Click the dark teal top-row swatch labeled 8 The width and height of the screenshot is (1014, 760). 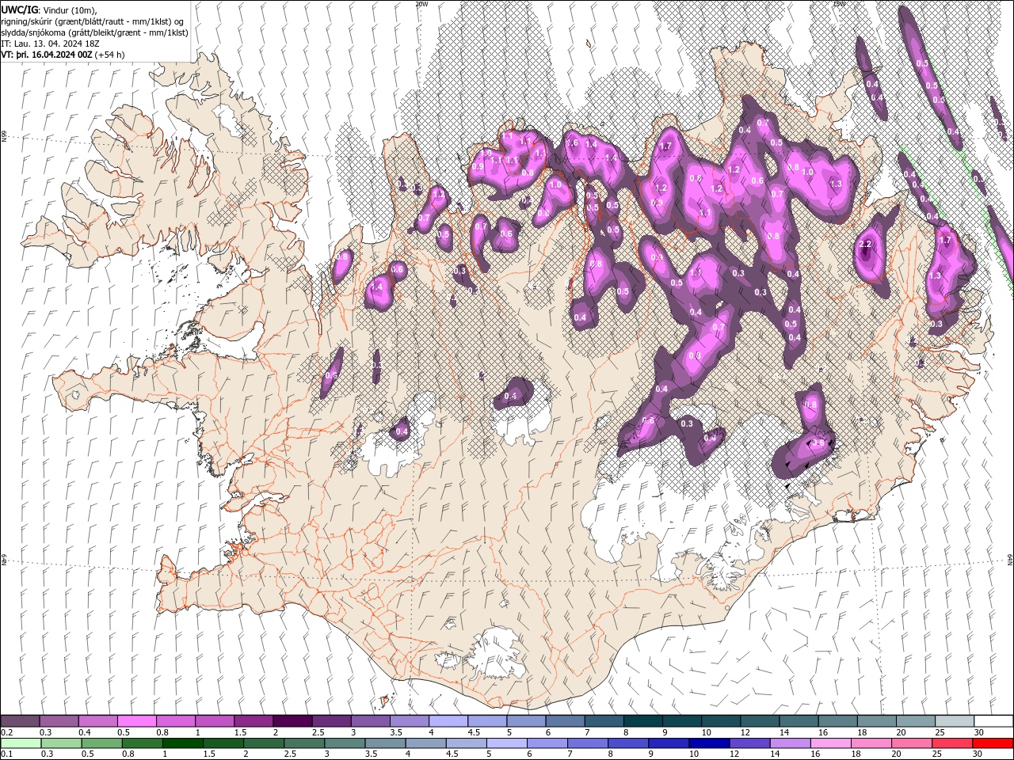click(642, 721)
